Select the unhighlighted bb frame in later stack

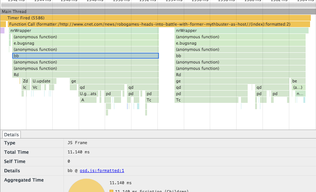pyautogui.click(x=240, y=56)
